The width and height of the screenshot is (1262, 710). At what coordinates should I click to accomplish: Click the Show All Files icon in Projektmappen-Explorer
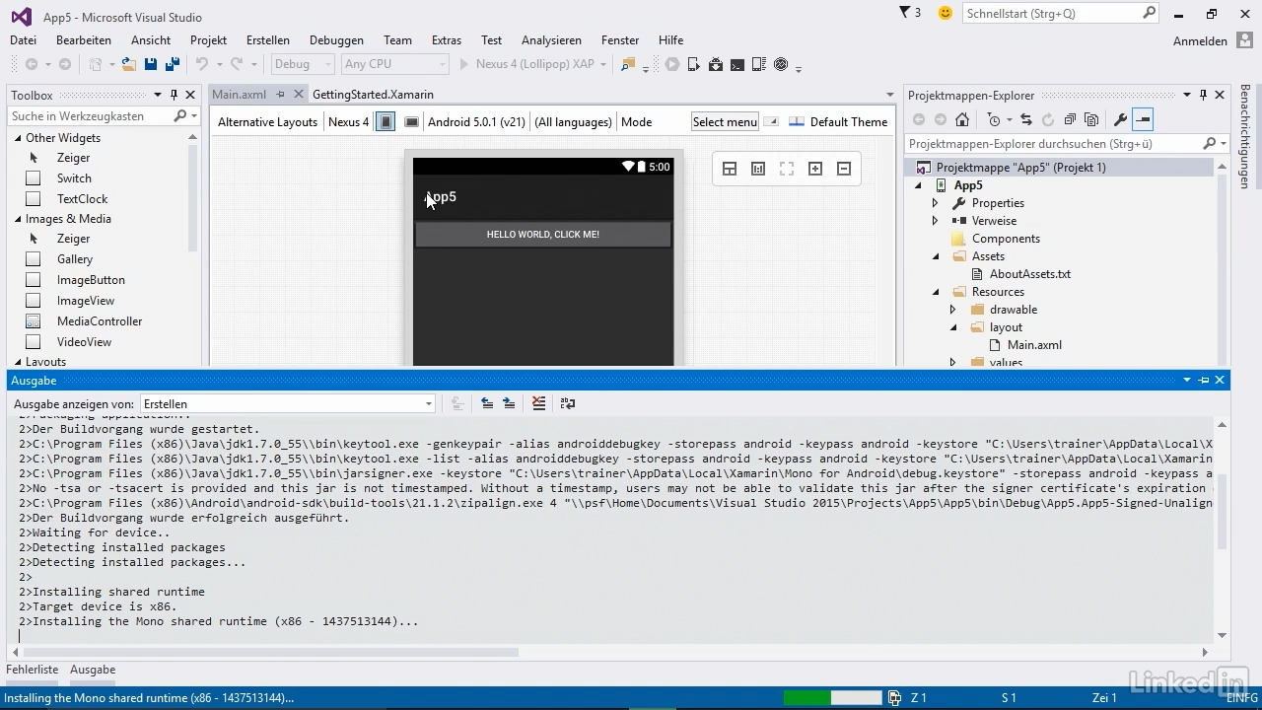pos(1090,119)
